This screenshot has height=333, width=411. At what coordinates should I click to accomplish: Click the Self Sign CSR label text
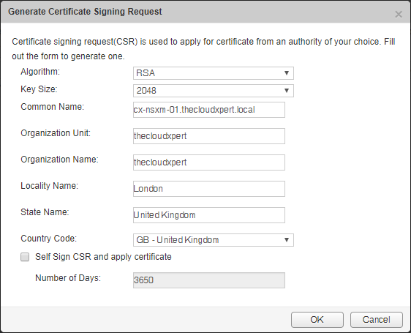point(103,257)
